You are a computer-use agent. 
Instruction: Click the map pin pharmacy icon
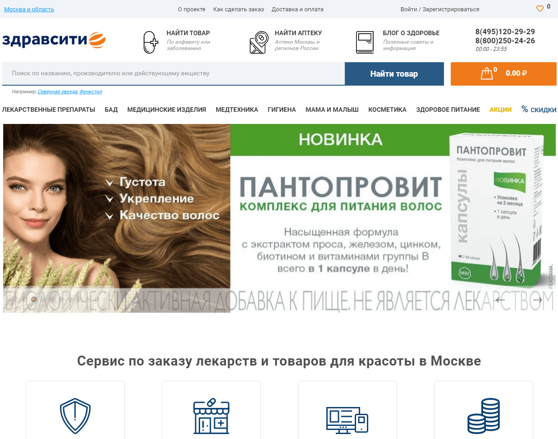(x=259, y=42)
